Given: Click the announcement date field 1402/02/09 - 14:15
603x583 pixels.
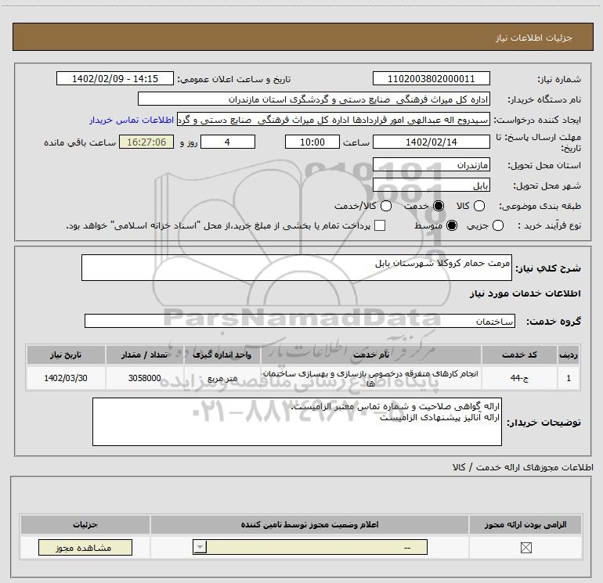Looking at the screenshot, I should point(115,78).
